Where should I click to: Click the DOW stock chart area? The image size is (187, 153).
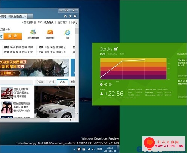point(134,68)
